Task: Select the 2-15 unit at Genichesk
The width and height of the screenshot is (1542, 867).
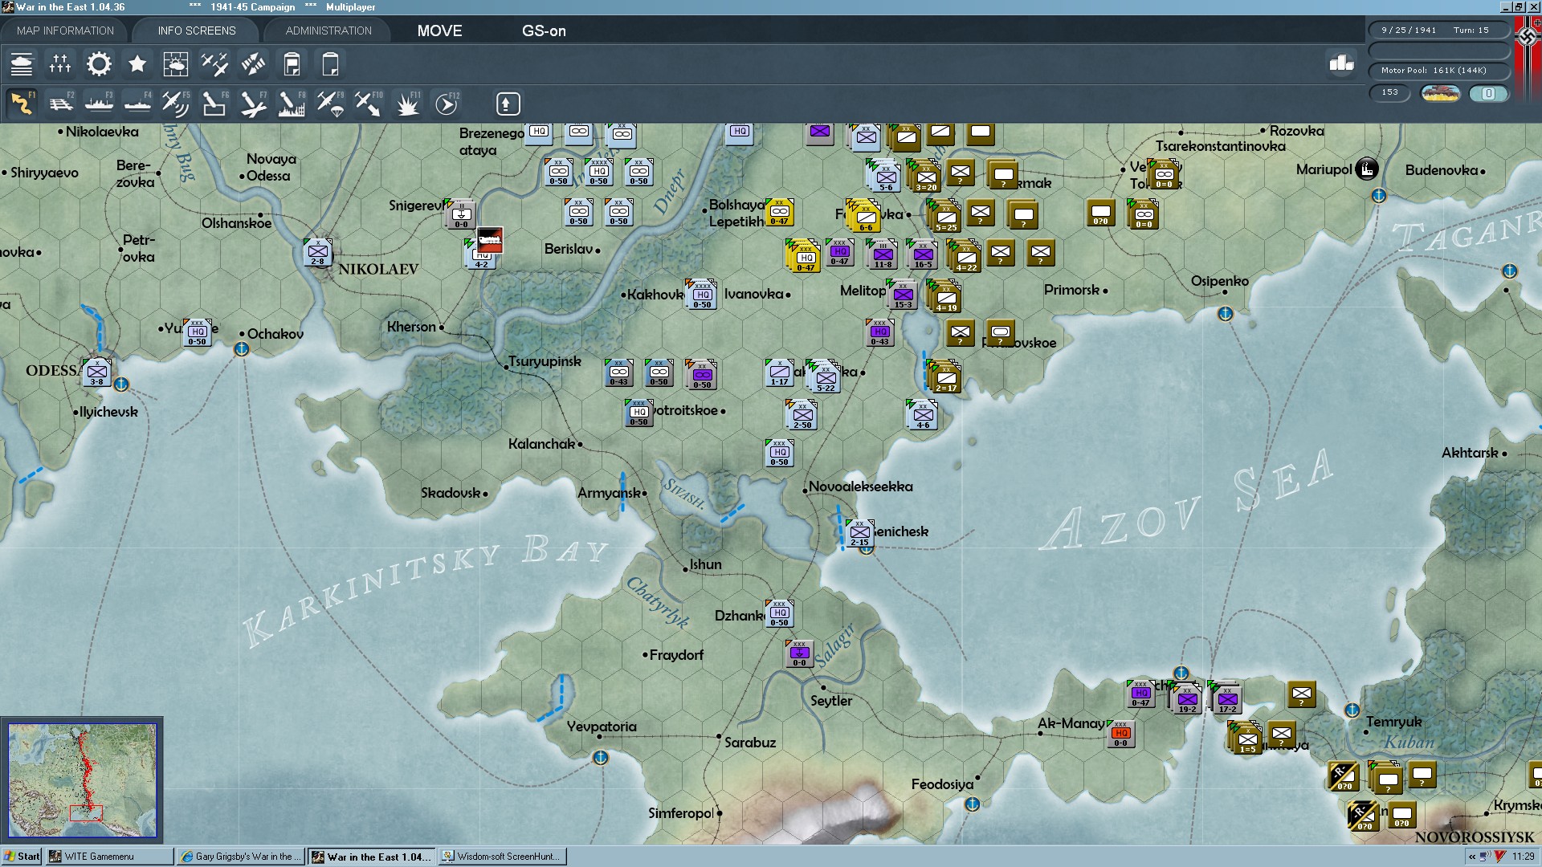Action: [x=859, y=533]
